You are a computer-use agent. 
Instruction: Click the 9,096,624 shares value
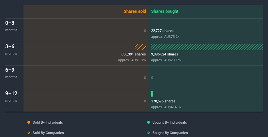(165, 54)
